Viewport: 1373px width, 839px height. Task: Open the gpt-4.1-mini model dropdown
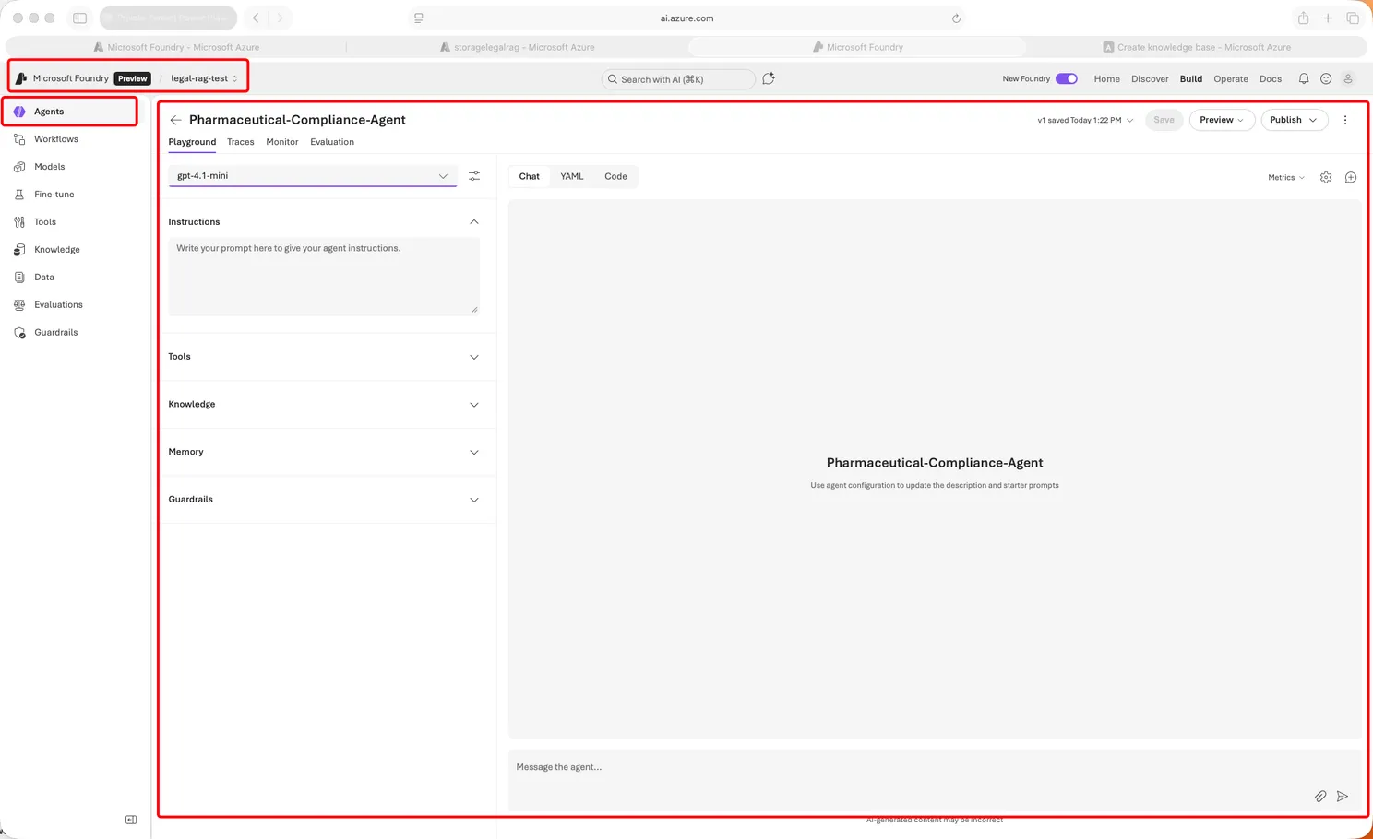313,176
